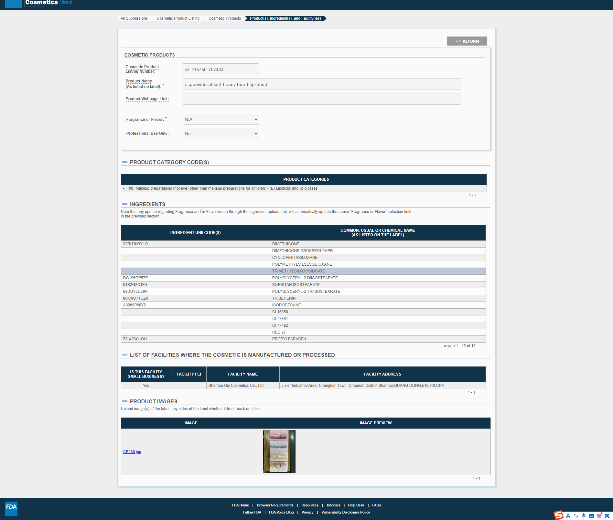Open the Professional Use Only dropdown
Image resolution: width=613 pixels, height=520 pixels.
click(221, 133)
